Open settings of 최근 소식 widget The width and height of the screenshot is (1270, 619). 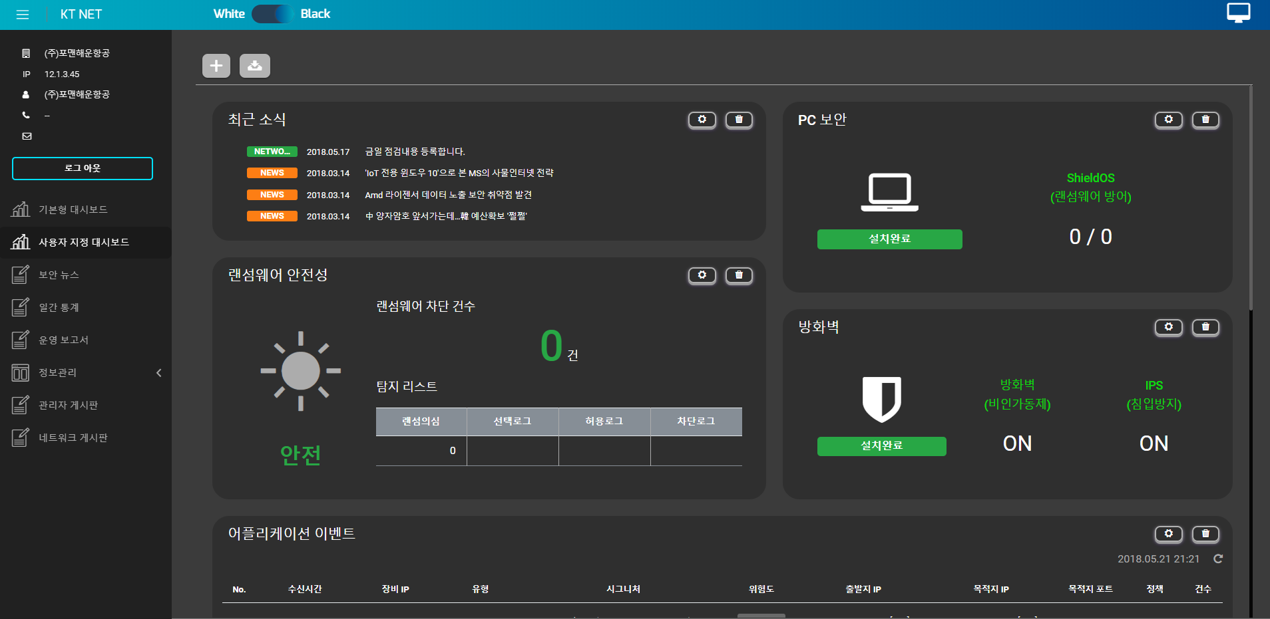coord(702,120)
